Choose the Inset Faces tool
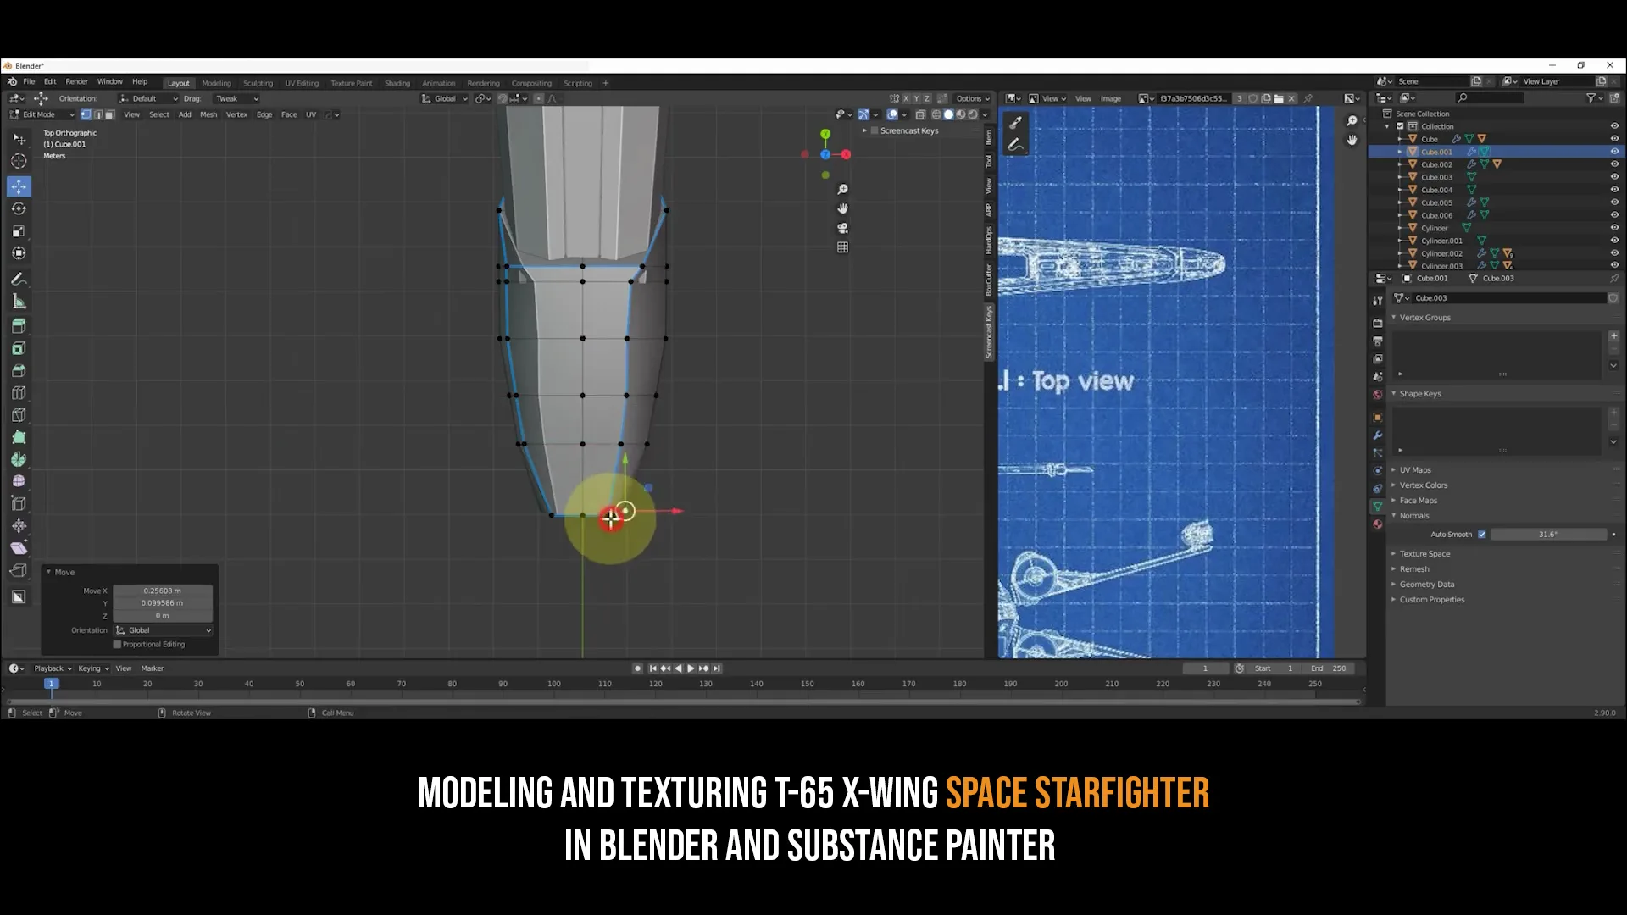 point(19,348)
